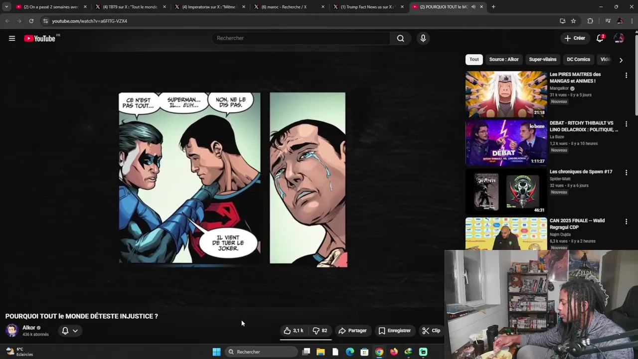Viewport: 638px width, 359px height.
Task: Show next filter chips with the arrow
Action: [x=621, y=60]
